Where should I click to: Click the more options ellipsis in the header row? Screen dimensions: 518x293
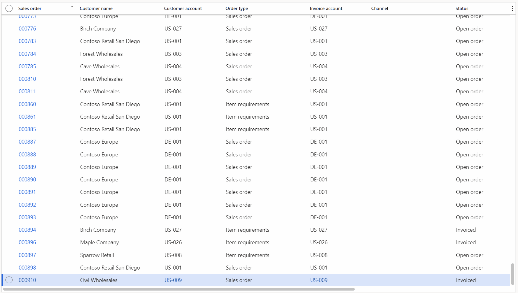point(512,8)
